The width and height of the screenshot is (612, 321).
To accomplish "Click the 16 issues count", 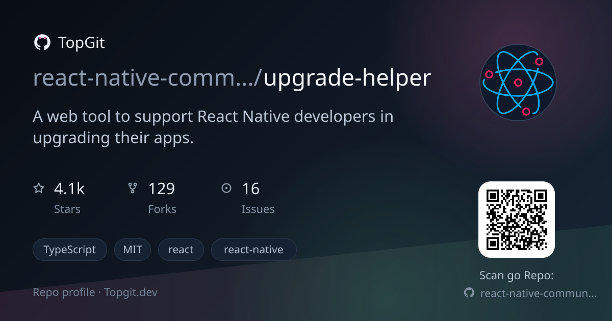I will pos(251,189).
